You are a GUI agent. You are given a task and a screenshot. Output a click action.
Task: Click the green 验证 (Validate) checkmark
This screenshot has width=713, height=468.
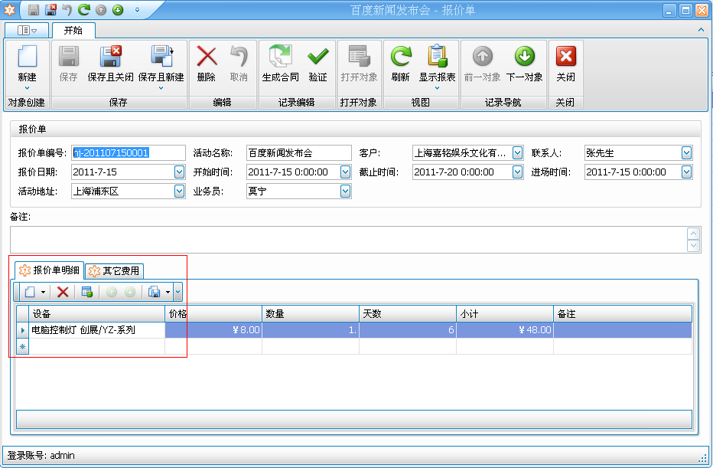pyautogui.click(x=317, y=57)
